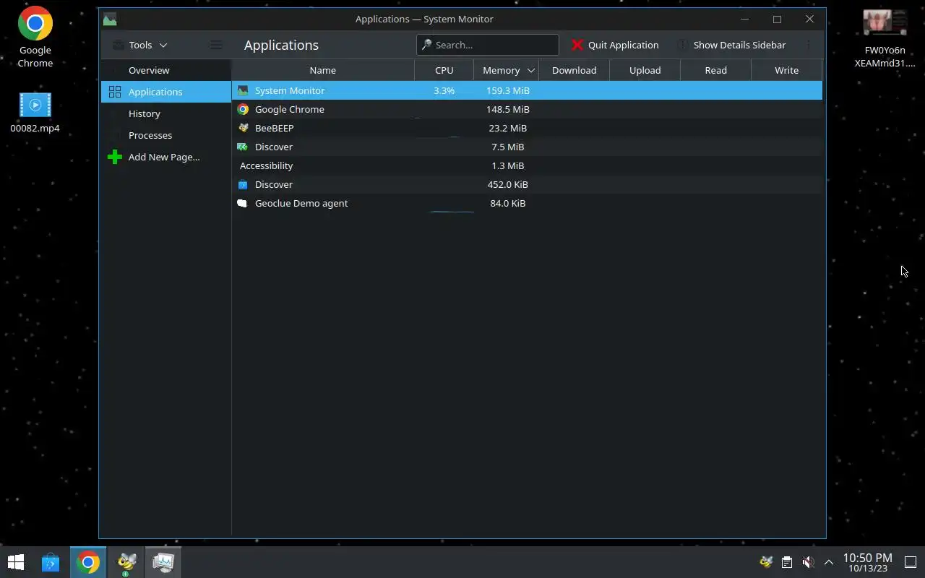Select the Google Chrome row in list
The height and width of the screenshot is (578, 925).
pos(527,109)
